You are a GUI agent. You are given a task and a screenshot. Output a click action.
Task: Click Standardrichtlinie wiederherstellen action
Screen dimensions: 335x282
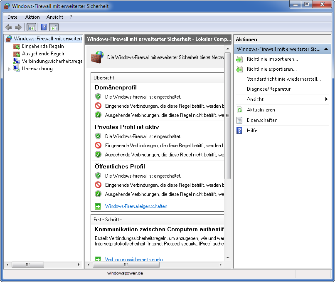coord(284,79)
